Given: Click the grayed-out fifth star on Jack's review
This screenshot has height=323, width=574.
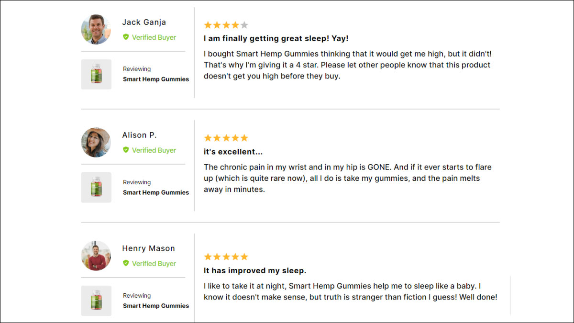Looking at the screenshot, I should point(244,24).
